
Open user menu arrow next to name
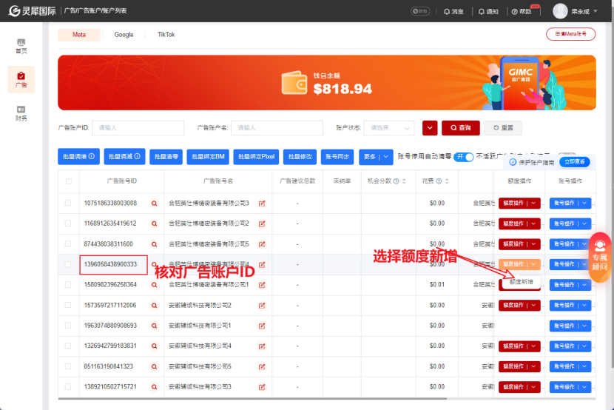[x=596, y=11]
